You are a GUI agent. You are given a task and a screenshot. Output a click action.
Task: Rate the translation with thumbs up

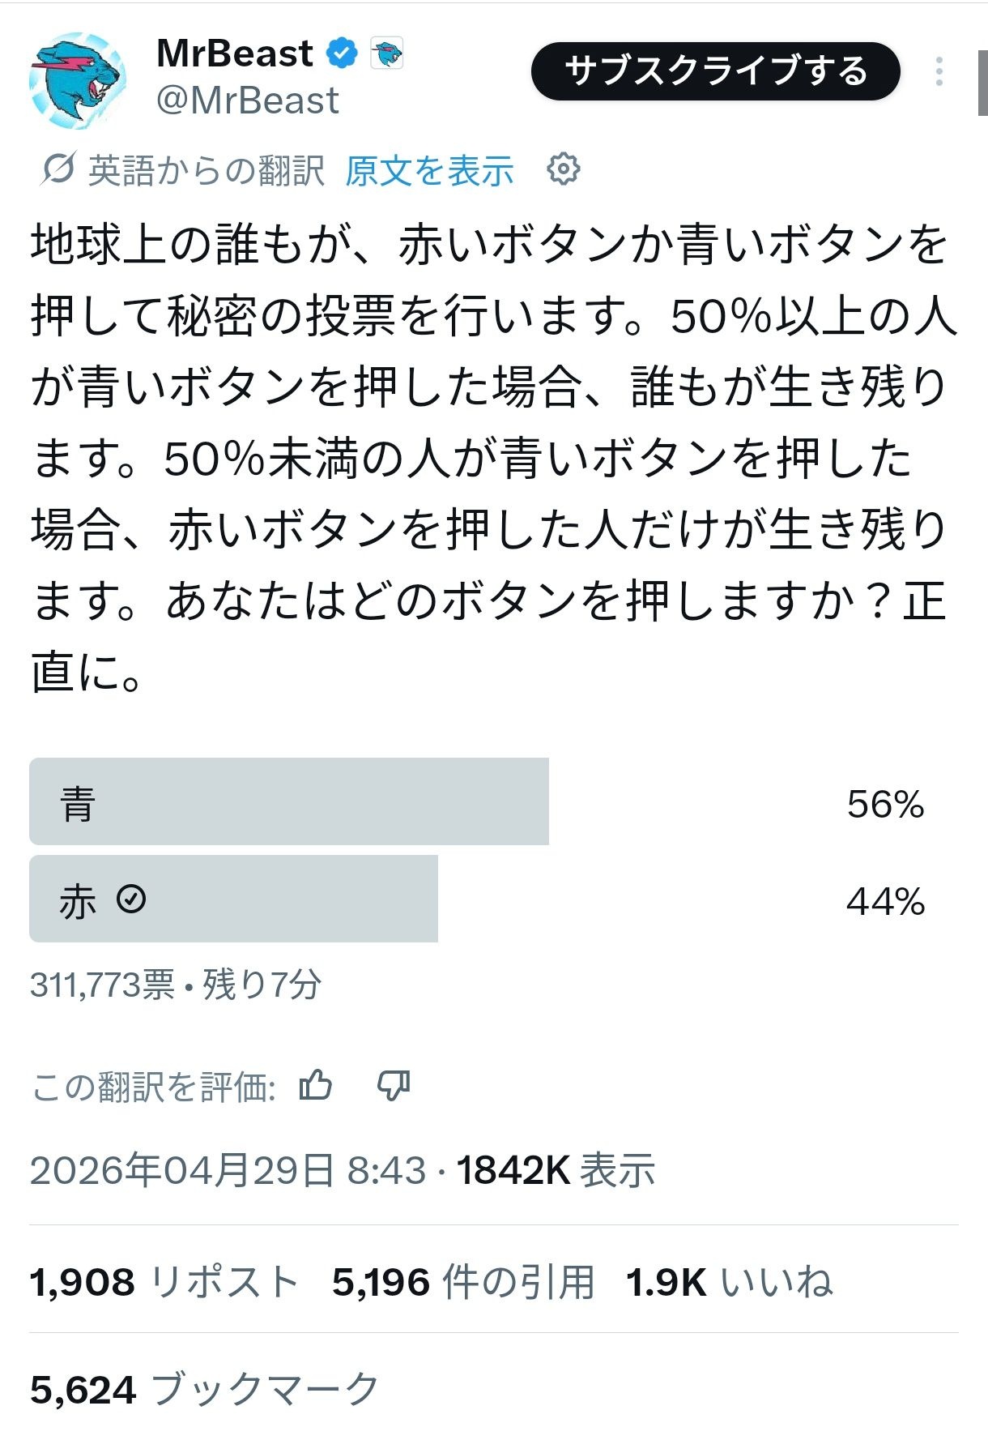coord(315,1085)
